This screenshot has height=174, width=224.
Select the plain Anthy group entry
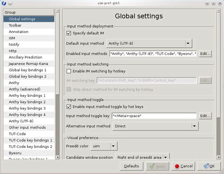coord(29,83)
